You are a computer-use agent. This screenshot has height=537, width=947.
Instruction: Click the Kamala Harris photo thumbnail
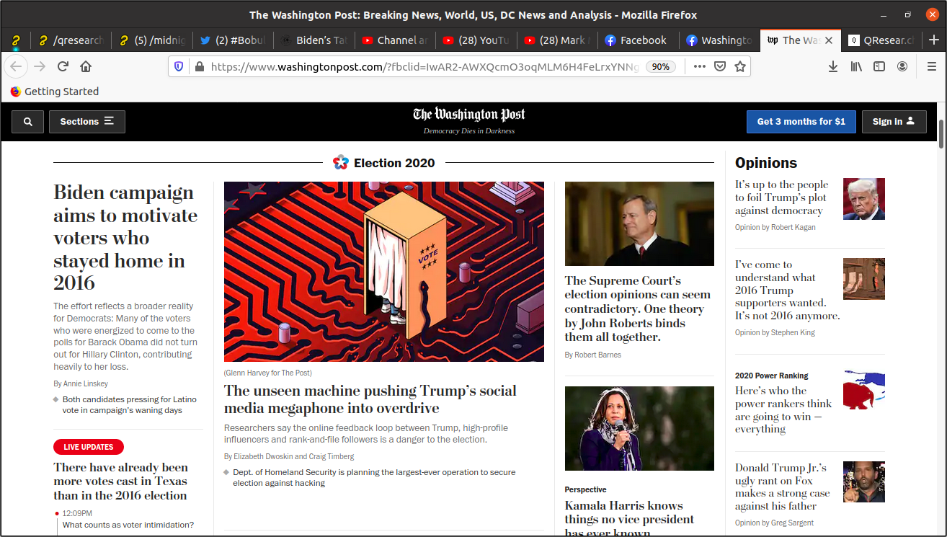(x=639, y=428)
